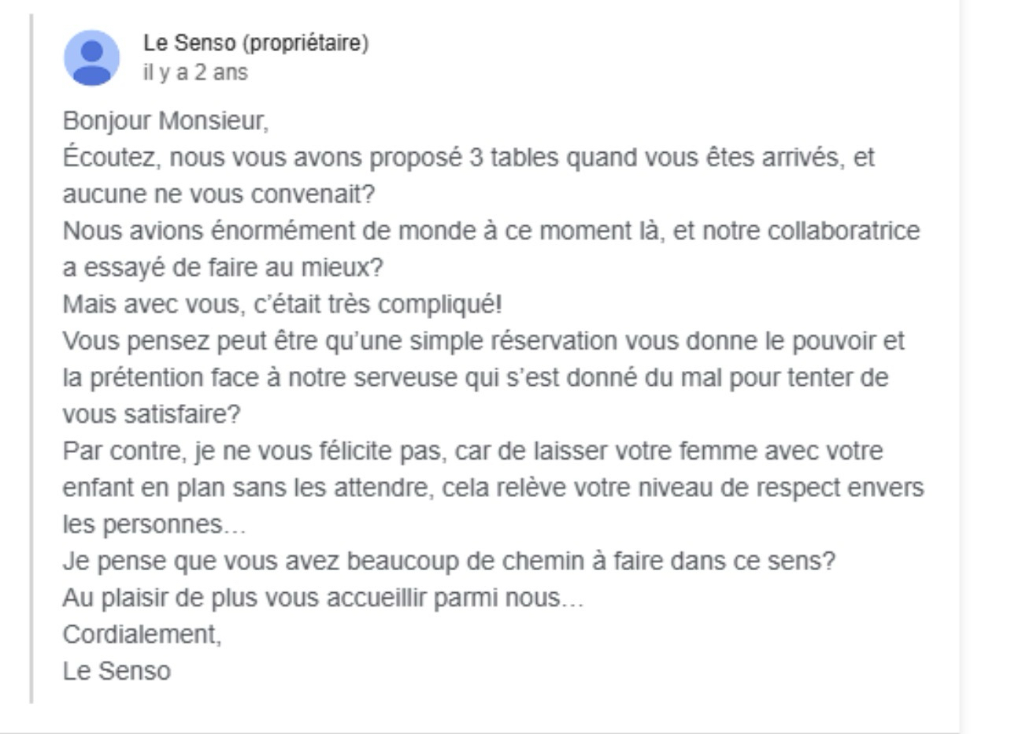Click the "Cordialement," closing line

tap(142, 635)
